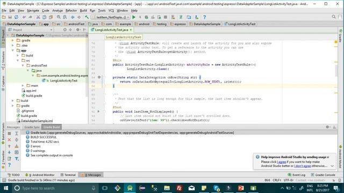Collapse the app folder in project tree
The image size is (344, 193).
[13, 50]
